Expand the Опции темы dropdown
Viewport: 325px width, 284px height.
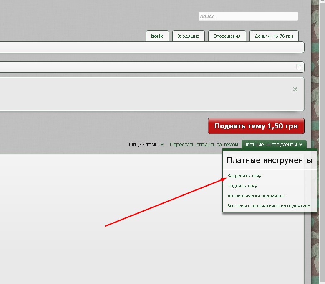[x=146, y=144]
